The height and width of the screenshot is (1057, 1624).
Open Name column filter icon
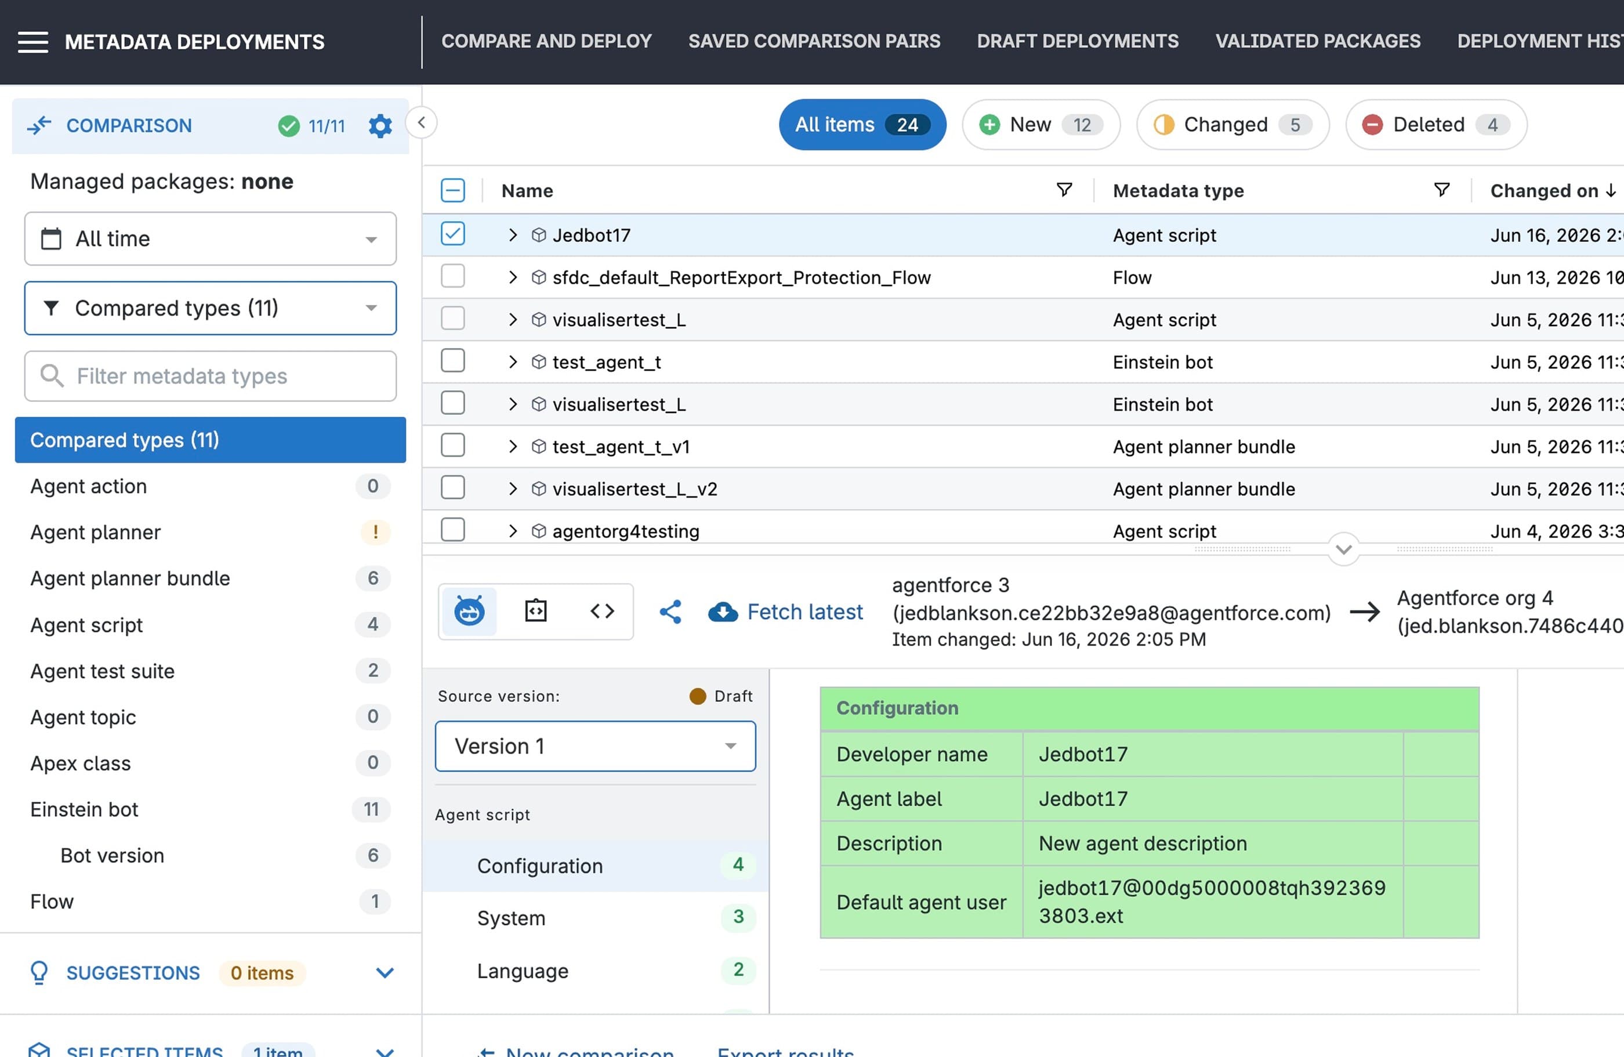click(x=1064, y=190)
